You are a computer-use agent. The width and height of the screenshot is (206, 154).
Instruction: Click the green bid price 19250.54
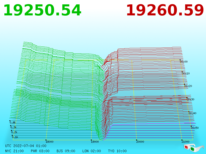[x=42, y=10]
